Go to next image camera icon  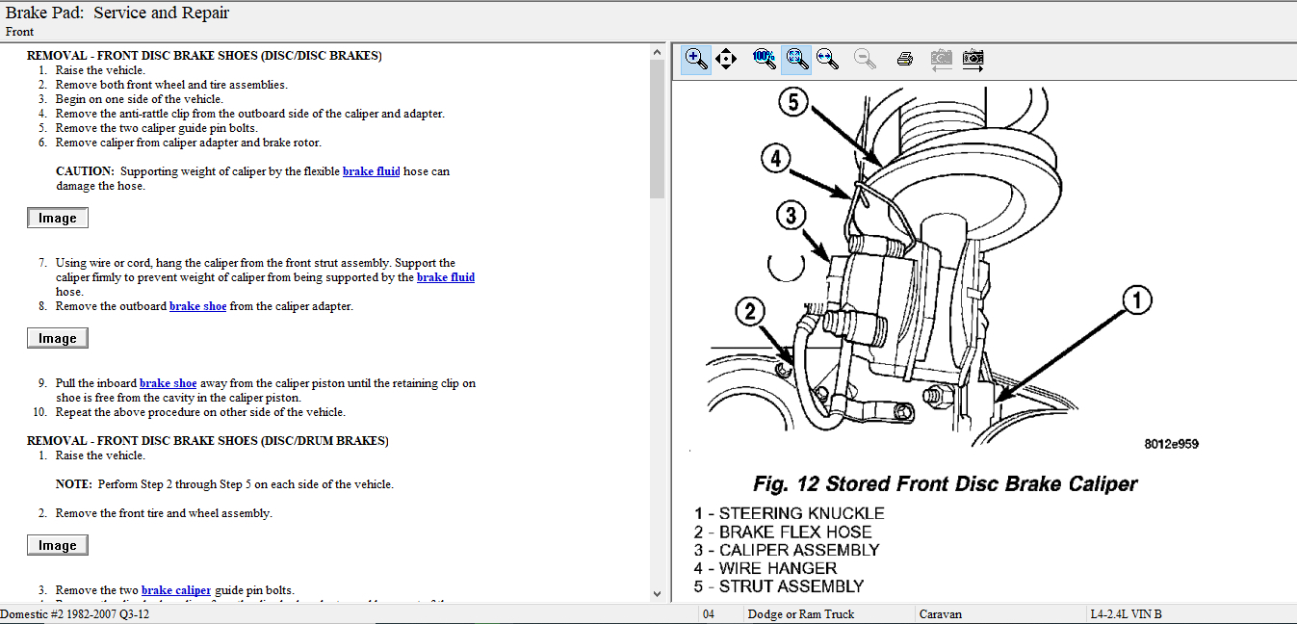[x=973, y=59]
